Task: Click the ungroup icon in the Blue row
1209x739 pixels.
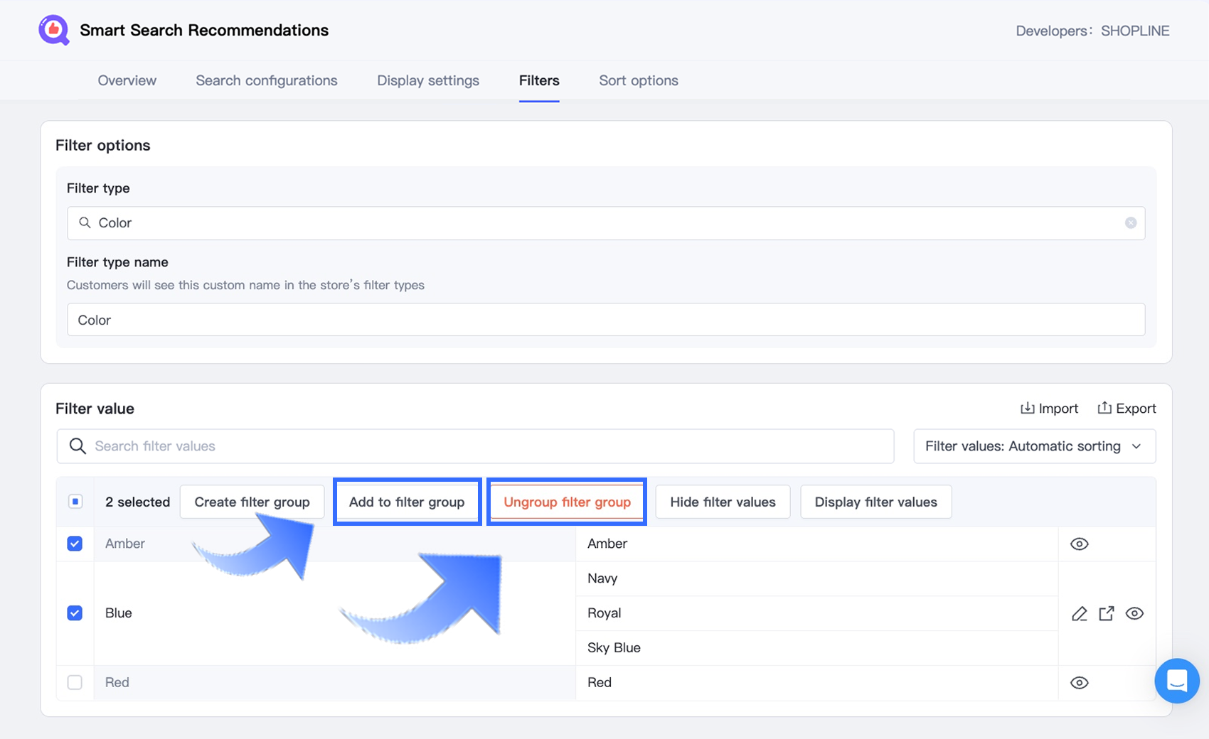Action: [1106, 614]
